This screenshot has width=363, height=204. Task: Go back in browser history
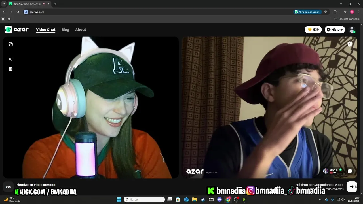(4, 12)
